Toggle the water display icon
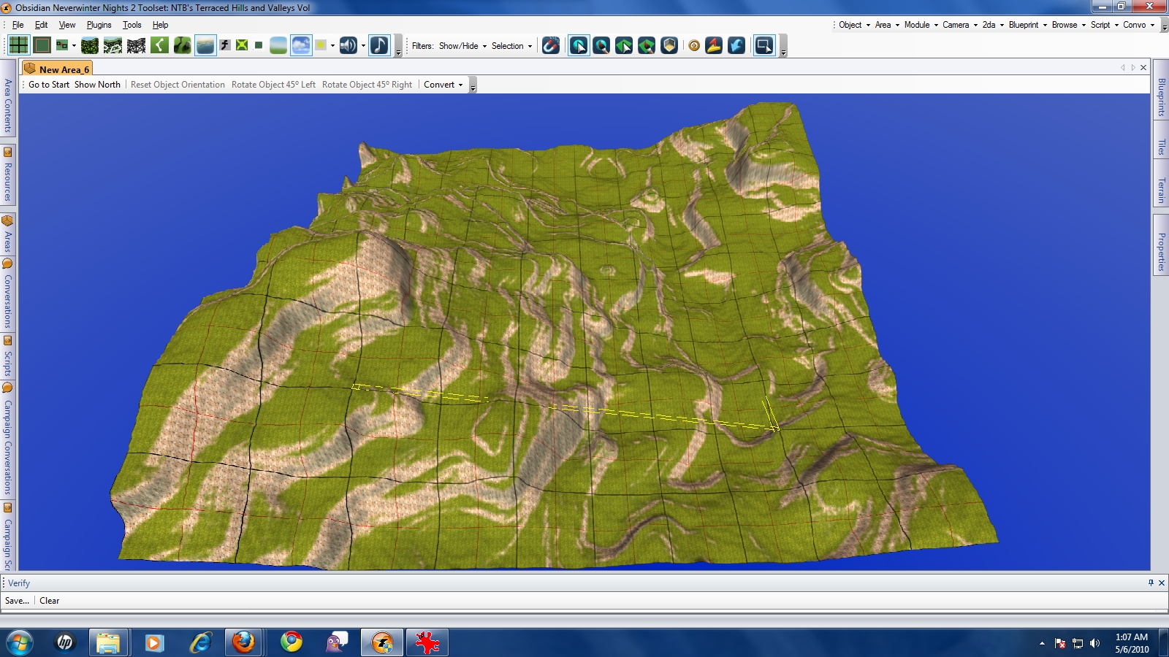 [x=205, y=45]
